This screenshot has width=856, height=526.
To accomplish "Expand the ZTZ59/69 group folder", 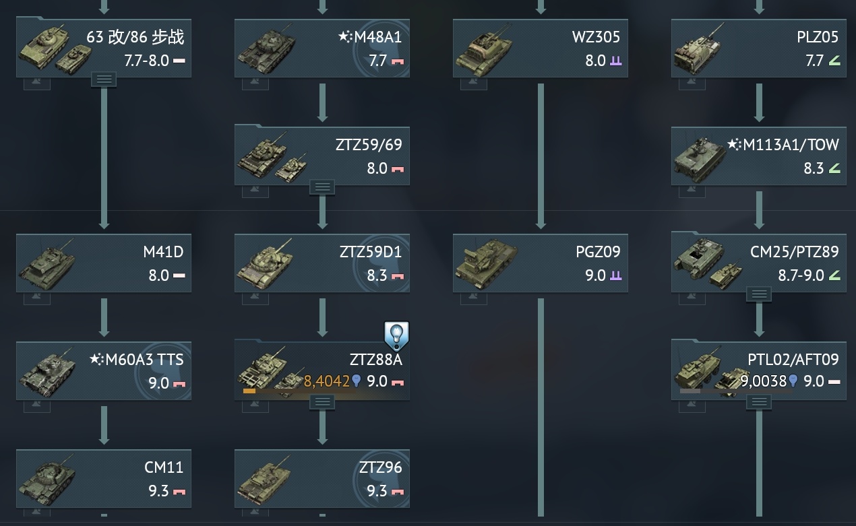I will pyautogui.click(x=322, y=187).
